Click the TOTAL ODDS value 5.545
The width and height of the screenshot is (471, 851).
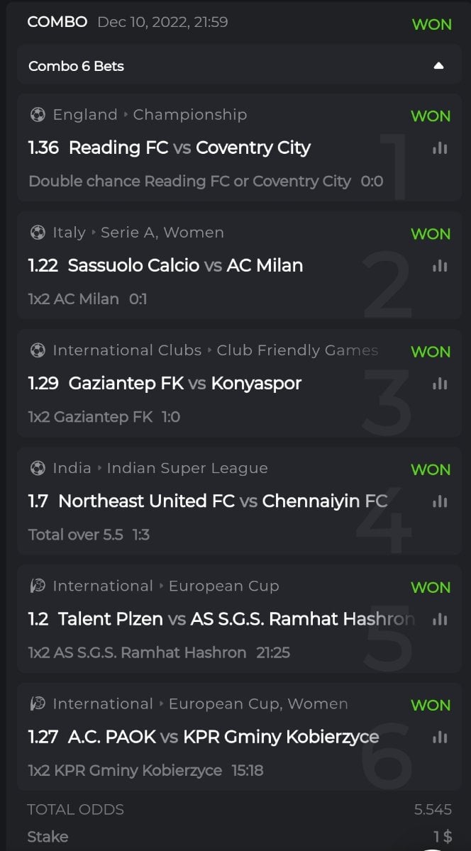click(x=433, y=809)
